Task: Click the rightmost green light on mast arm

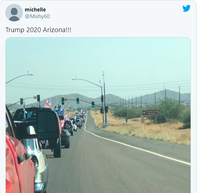Action: click(x=93, y=105)
